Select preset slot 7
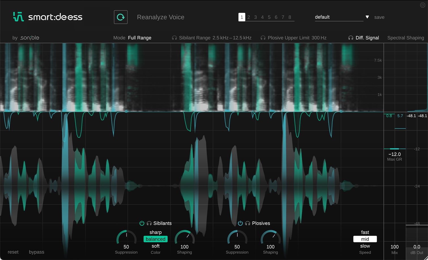 point(283,17)
